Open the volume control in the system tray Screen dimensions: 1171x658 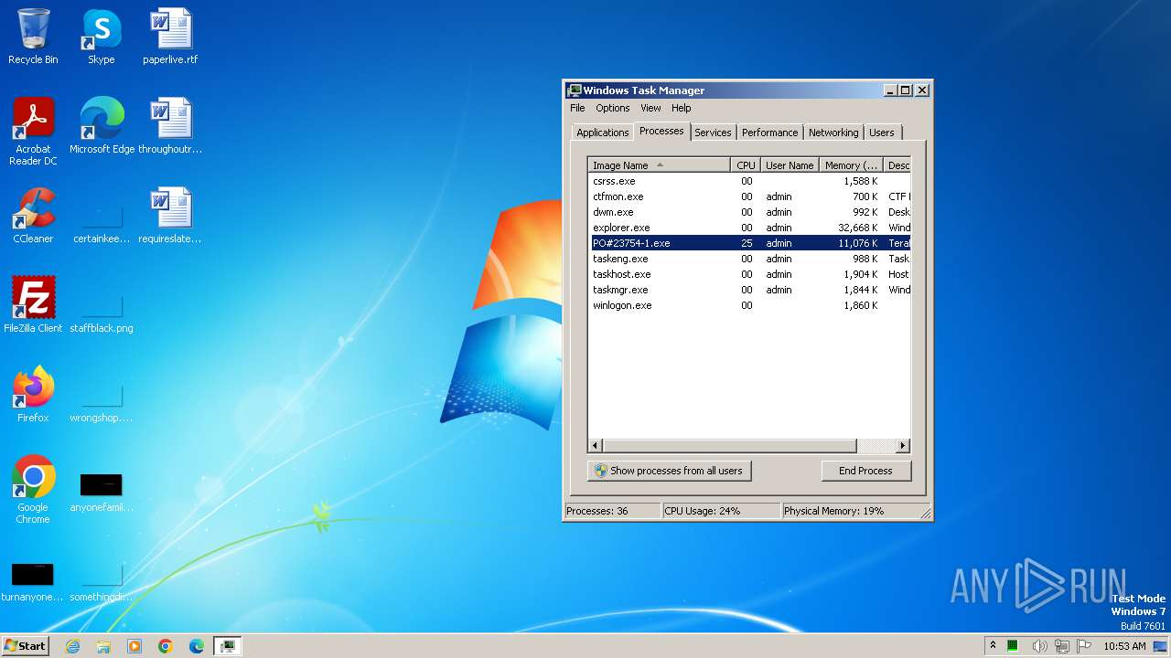(1039, 646)
